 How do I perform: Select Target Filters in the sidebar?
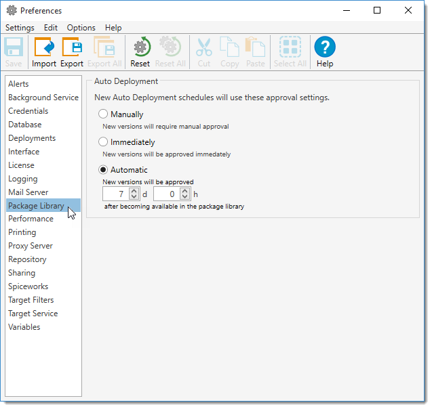click(31, 300)
